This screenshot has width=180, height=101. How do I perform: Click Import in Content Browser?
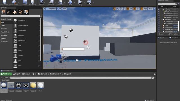[x=17, y=74]
